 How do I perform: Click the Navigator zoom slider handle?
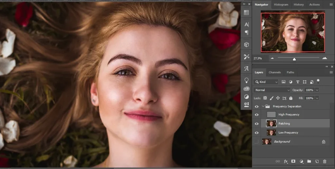pyautogui.click(x=294, y=59)
